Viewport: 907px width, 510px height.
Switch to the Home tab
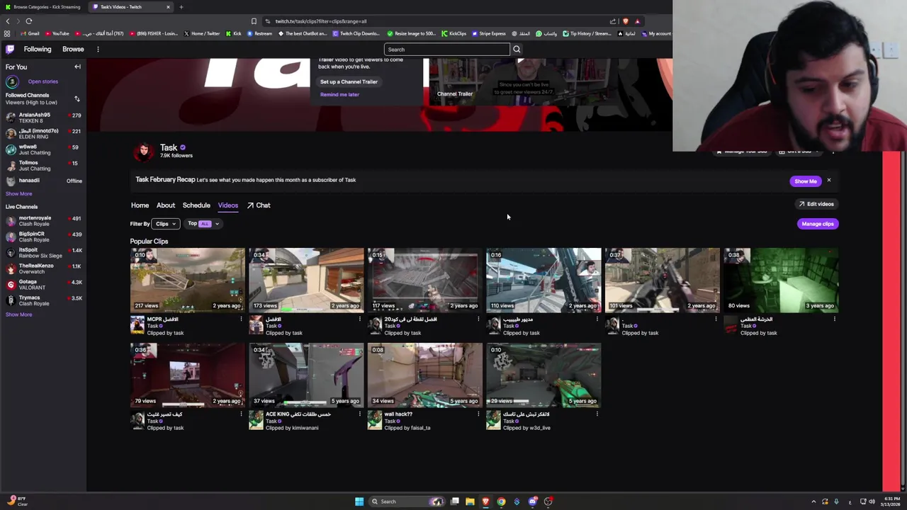140,205
